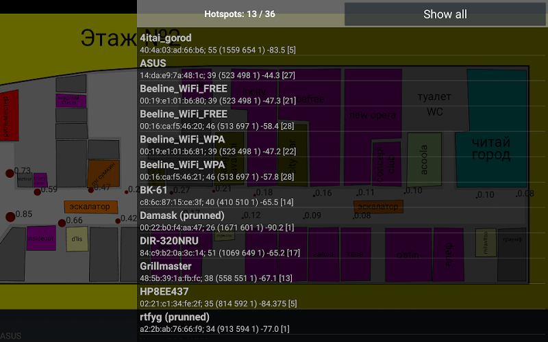Screen dimensions: 548x342
Task: Click the concept club shop on map
Action: click(386, 163)
